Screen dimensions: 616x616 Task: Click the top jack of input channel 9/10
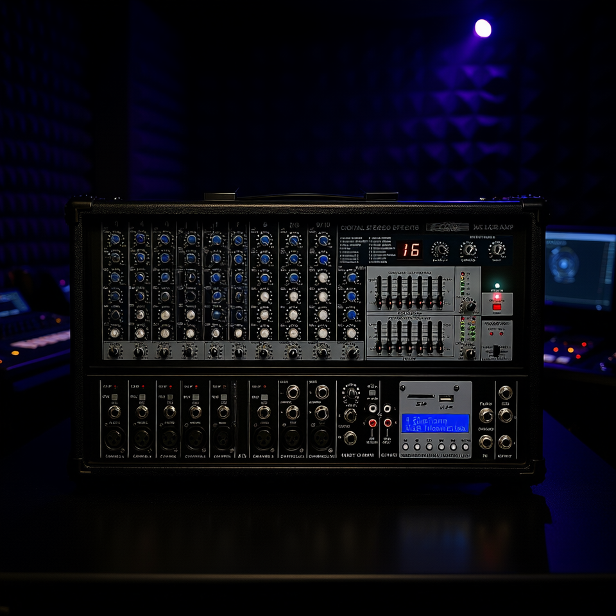(322, 391)
